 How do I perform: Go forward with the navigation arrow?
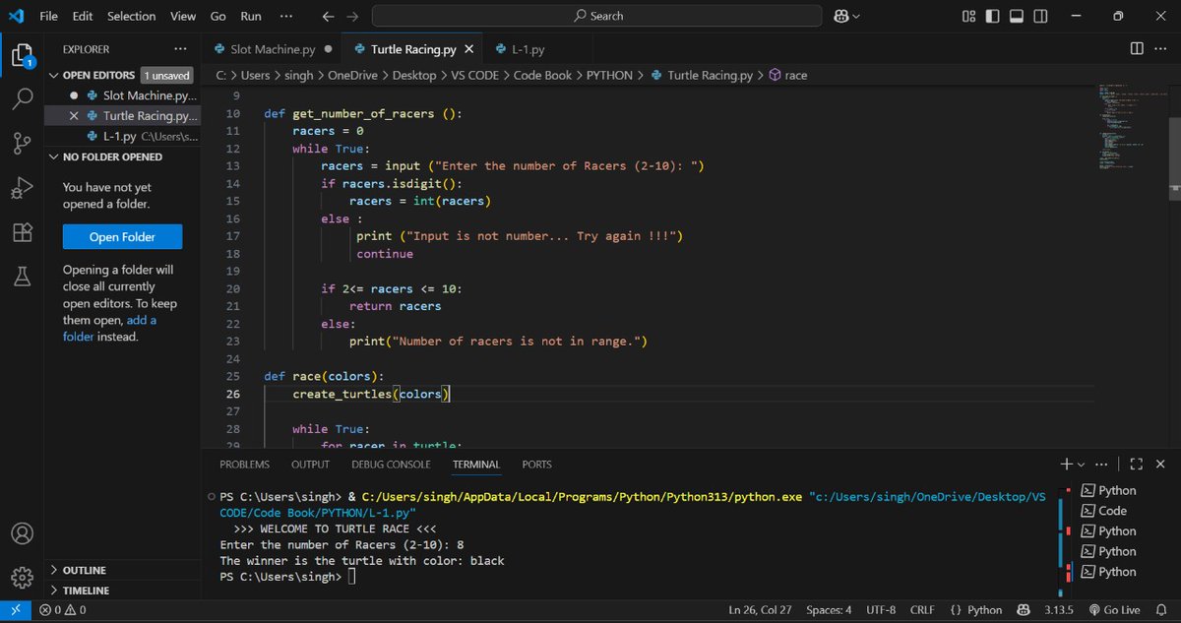coord(352,16)
